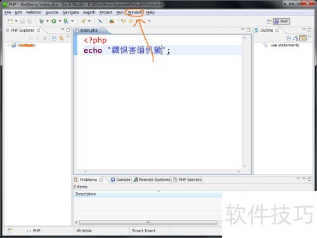Screen dimensions: 317x238
Task: Open the New file dropdown arrow
Action: 16,21
